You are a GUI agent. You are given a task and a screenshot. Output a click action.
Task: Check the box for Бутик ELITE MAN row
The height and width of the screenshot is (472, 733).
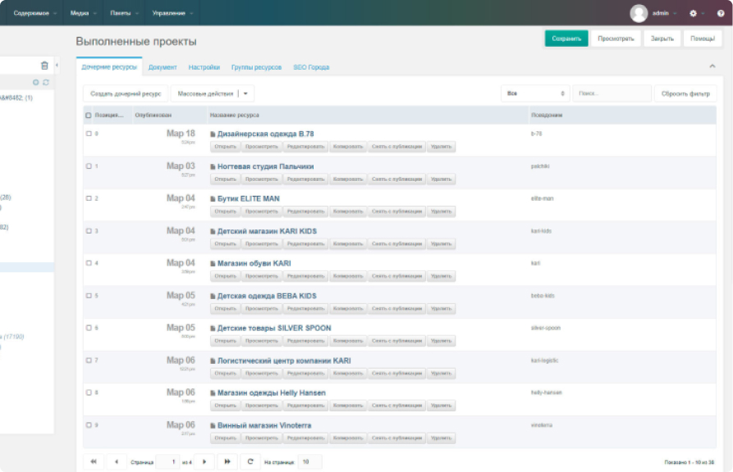tap(89, 198)
